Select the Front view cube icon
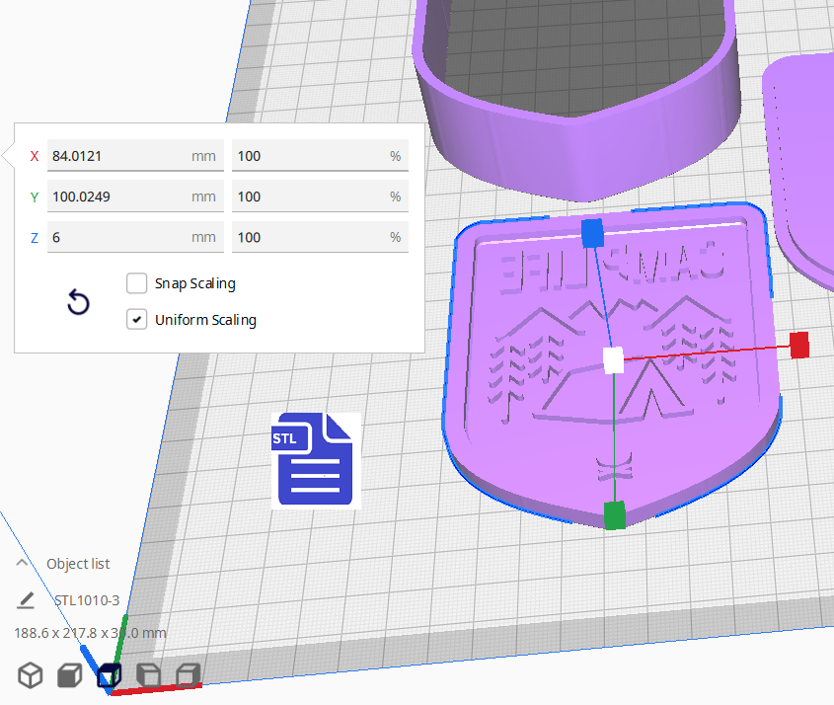This screenshot has width=834, height=705. pyautogui.click(x=69, y=675)
